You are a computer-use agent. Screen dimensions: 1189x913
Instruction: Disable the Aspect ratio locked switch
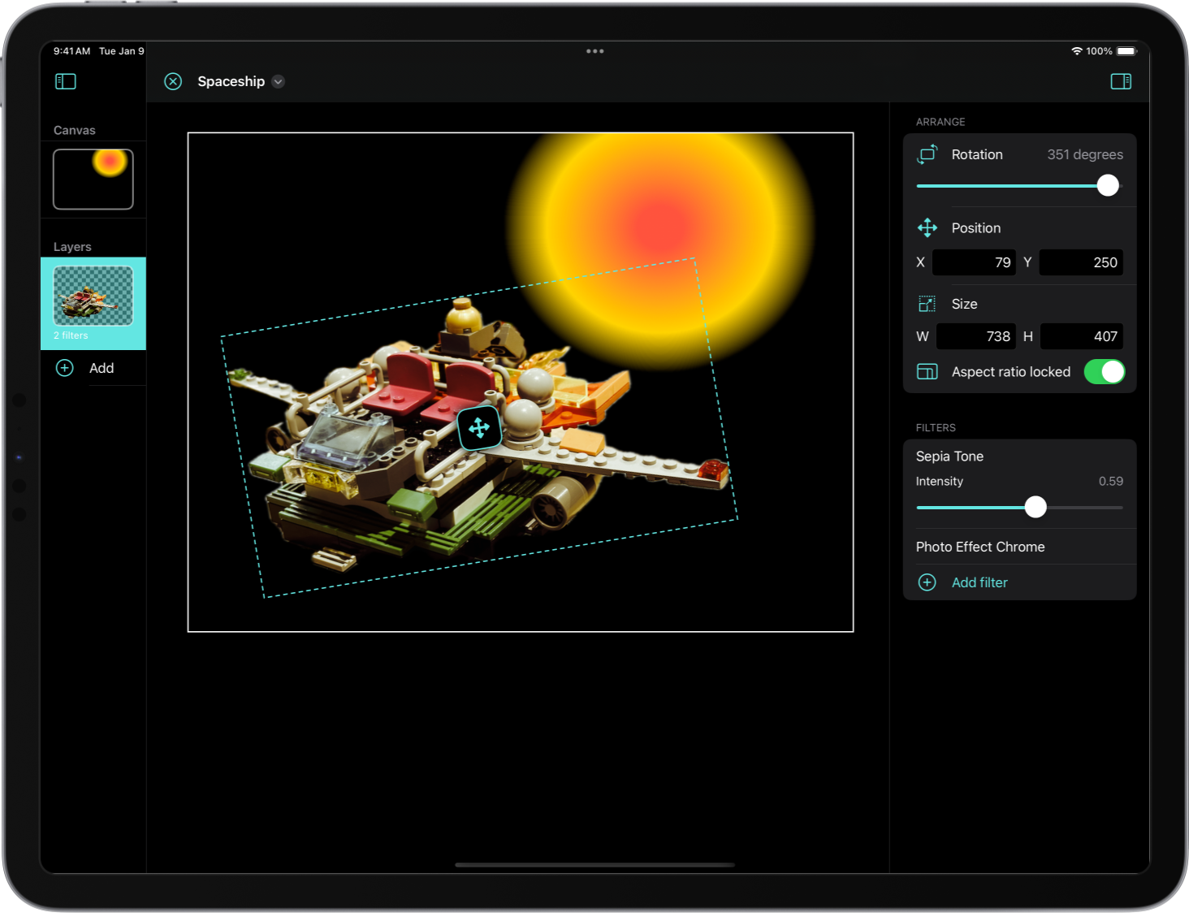[1105, 372]
